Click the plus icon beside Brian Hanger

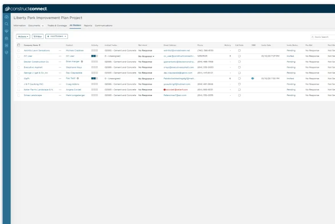click(x=82, y=62)
